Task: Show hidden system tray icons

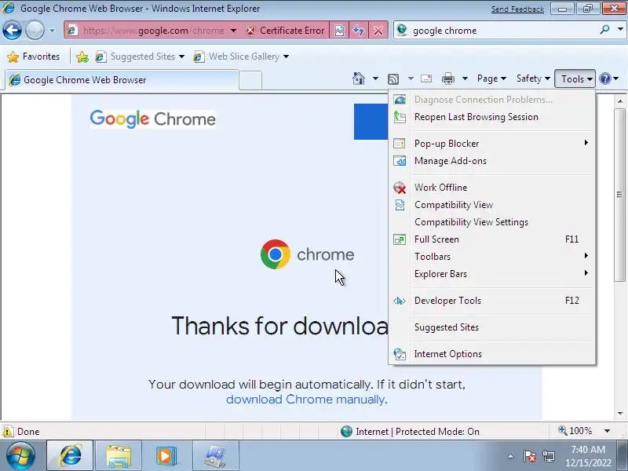Action: click(x=510, y=456)
